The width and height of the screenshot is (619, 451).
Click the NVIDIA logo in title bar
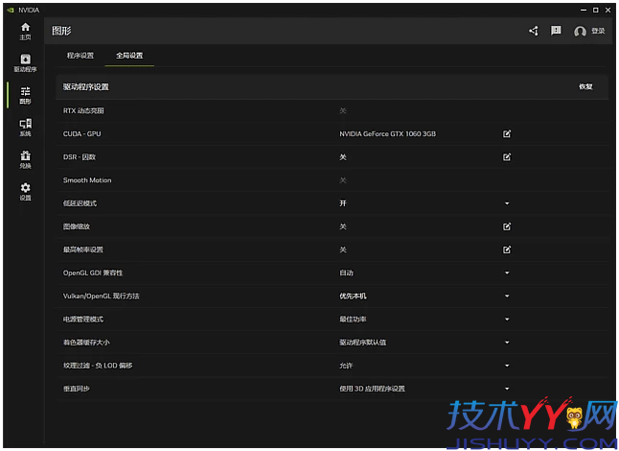point(11,10)
